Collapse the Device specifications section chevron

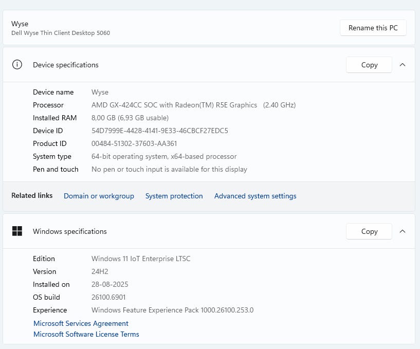point(403,65)
